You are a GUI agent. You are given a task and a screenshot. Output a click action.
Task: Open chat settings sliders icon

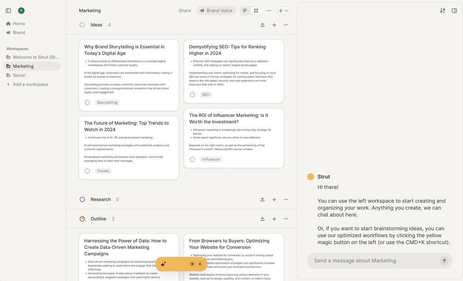(443, 11)
